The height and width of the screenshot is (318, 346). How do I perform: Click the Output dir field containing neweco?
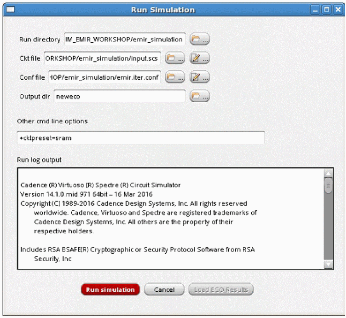click(x=120, y=96)
